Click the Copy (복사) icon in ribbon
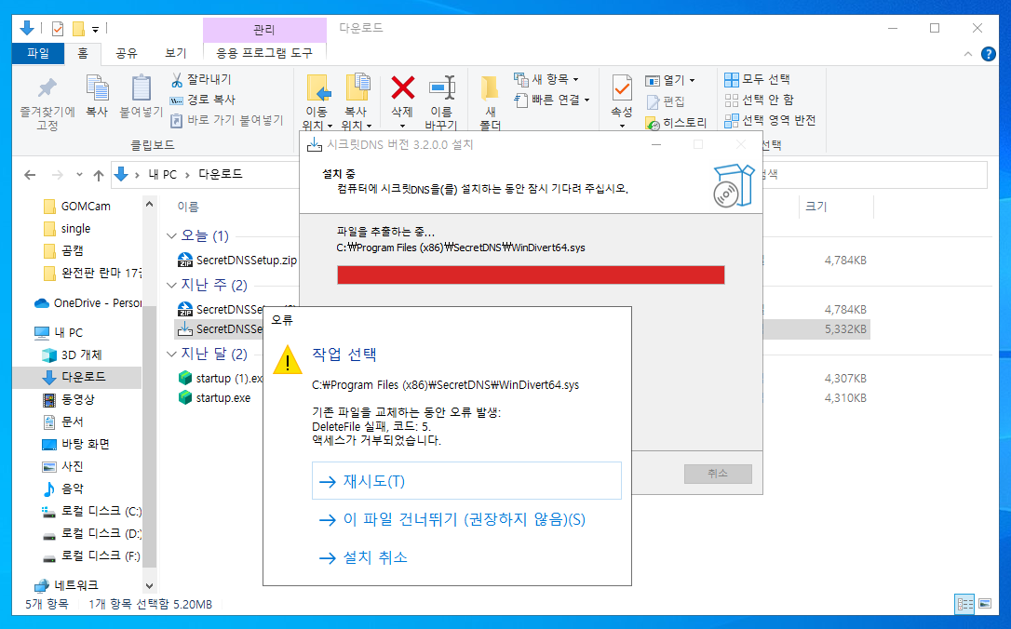 [97, 89]
